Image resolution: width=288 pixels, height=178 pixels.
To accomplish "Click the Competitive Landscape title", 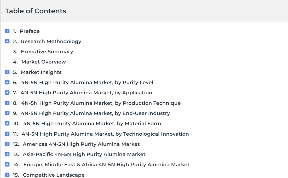I will coord(54,175).
